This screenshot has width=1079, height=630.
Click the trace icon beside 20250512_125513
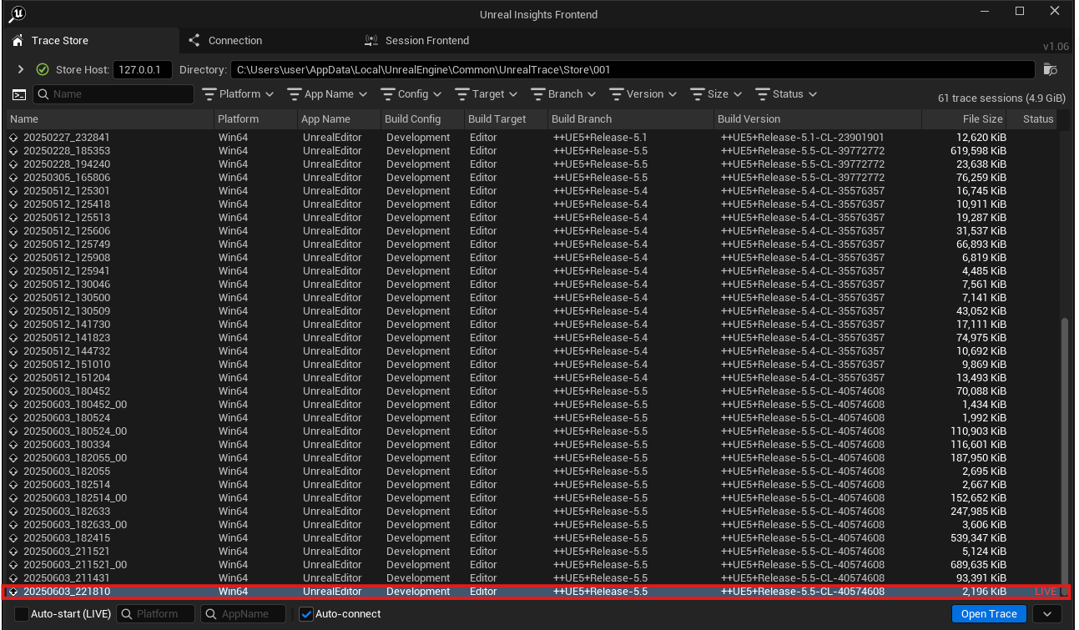(x=13, y=218)
